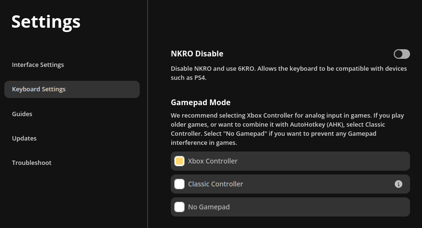Toggle the NKRO Disable switch
422x228 pixels.
(401, 54)
